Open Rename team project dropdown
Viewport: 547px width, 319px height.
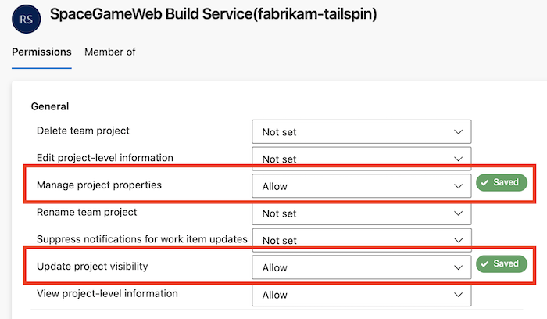click(361, 213)
